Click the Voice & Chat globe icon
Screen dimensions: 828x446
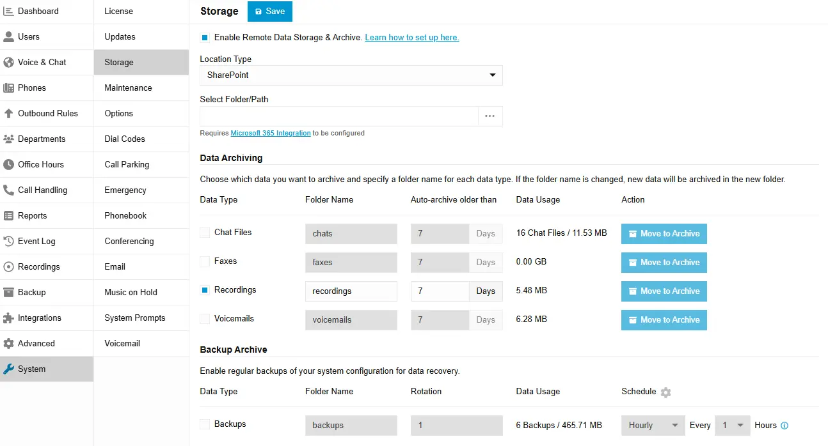point(8,62)
